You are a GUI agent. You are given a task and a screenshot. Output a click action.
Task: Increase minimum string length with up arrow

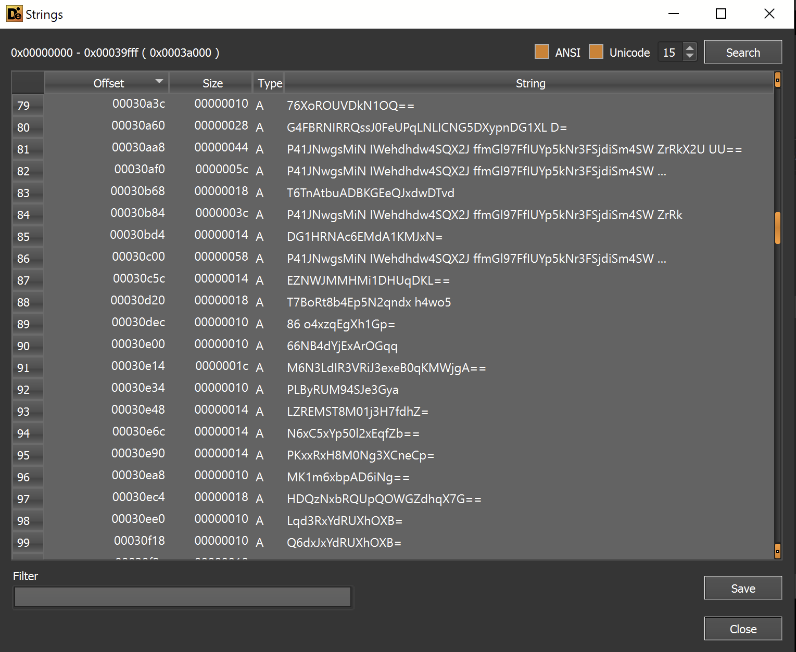(690, 47)
